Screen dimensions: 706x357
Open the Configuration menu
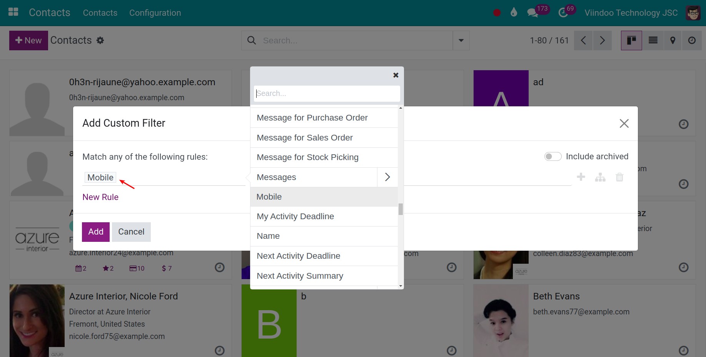pos(155,13)
